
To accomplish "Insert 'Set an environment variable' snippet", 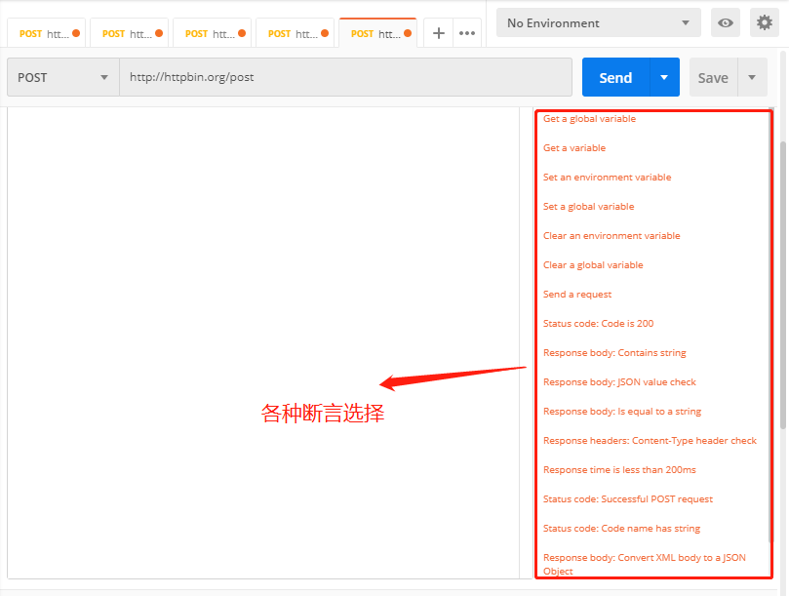I will 607,178.
